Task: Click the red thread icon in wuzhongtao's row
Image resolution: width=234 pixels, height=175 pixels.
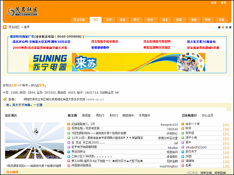Action: (69, 166)
